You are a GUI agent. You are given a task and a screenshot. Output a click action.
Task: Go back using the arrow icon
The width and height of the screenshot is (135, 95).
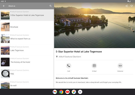4,6
